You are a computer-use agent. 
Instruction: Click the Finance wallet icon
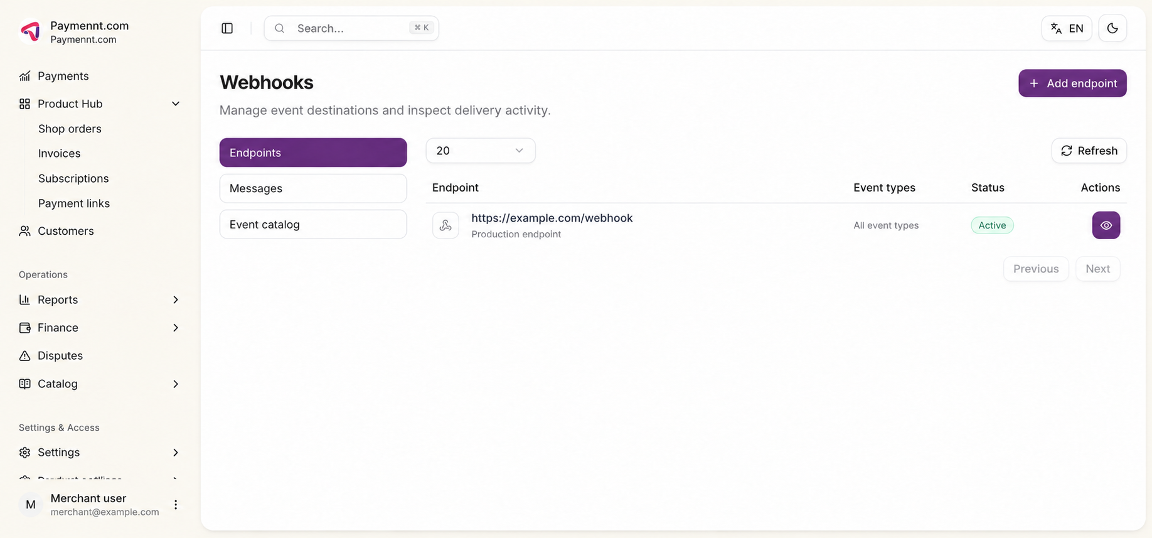24,328
